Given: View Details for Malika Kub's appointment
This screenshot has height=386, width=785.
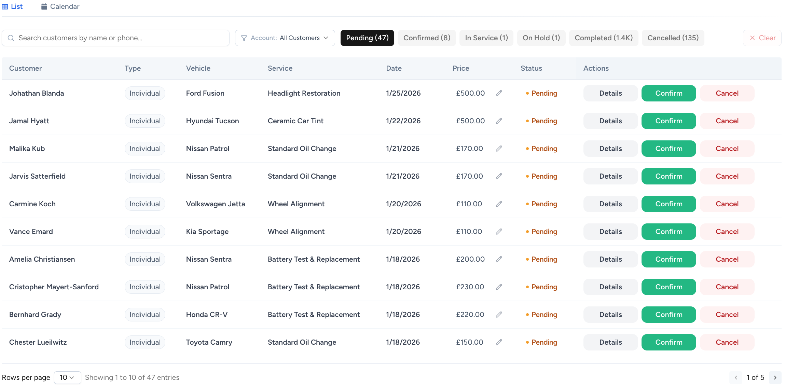Looking at the screenshot, I should click(x=610, y=148).
